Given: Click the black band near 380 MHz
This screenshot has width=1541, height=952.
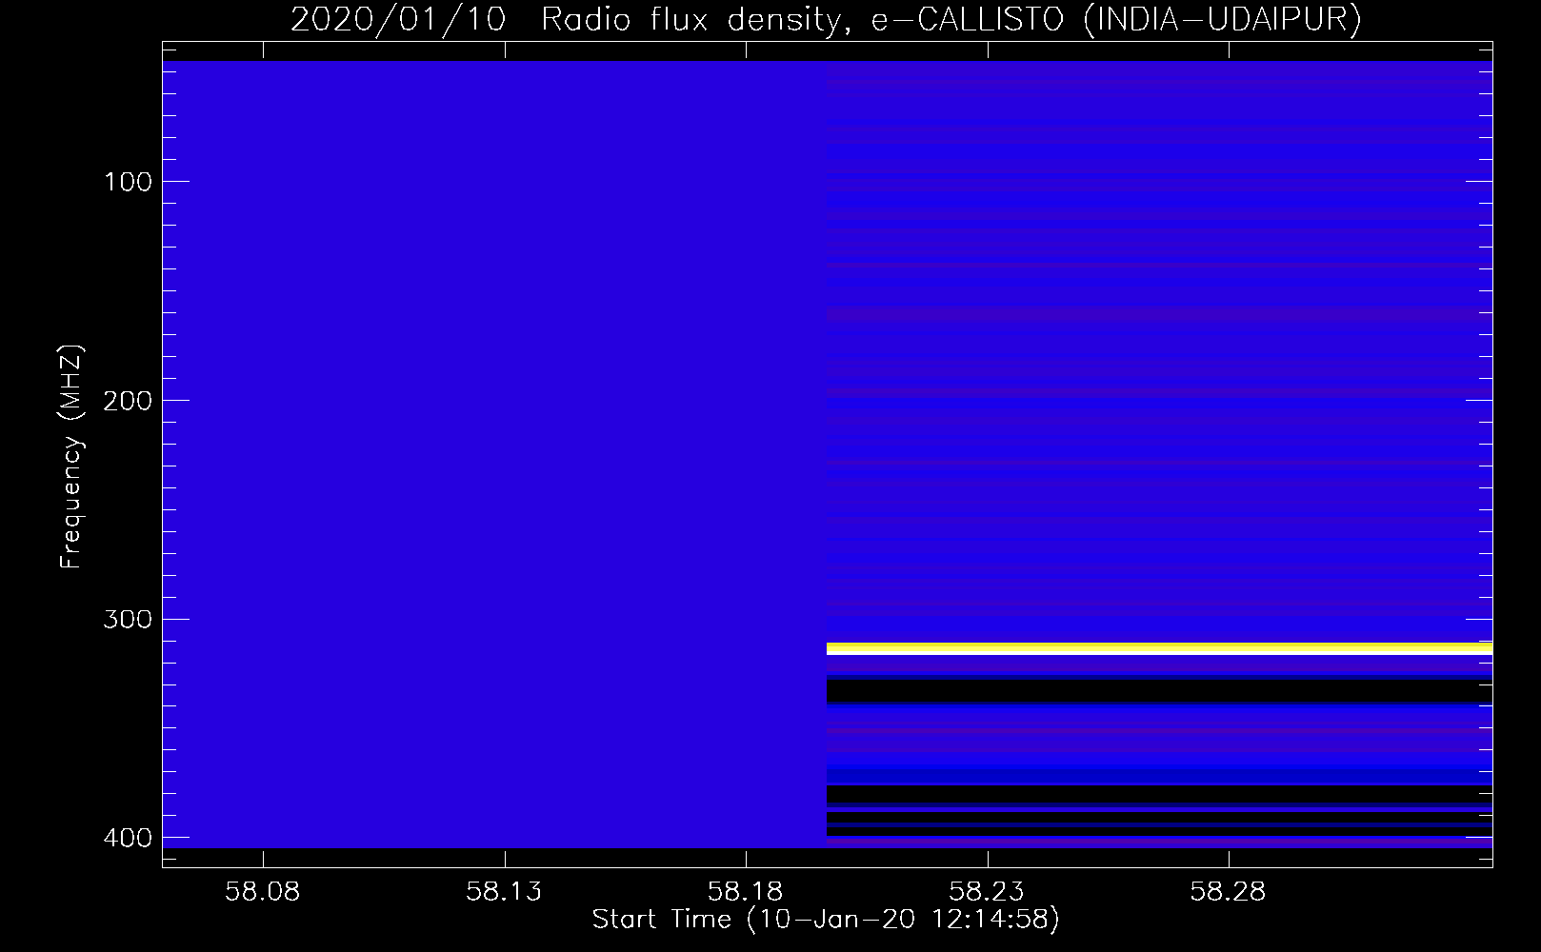Looking at the screenshot, I should tap(1159, 795).
